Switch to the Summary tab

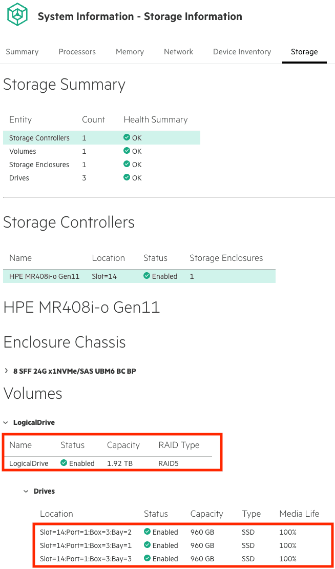(22, 52)
